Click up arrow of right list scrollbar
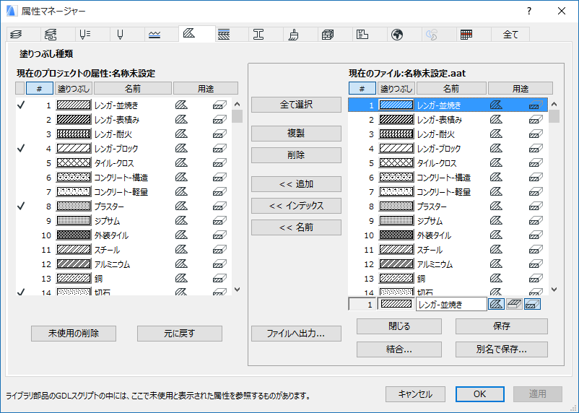 [x=554, y=104]
